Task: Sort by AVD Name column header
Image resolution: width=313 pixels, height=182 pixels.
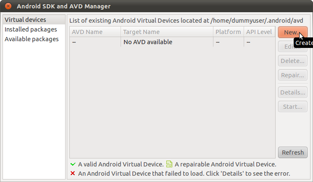Action: click(95, 32)
